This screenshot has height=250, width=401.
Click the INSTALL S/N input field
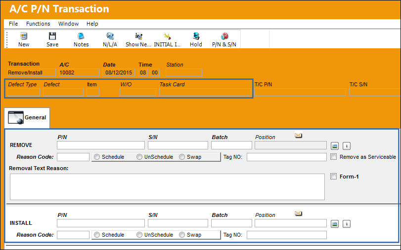[x=178, y=223]
